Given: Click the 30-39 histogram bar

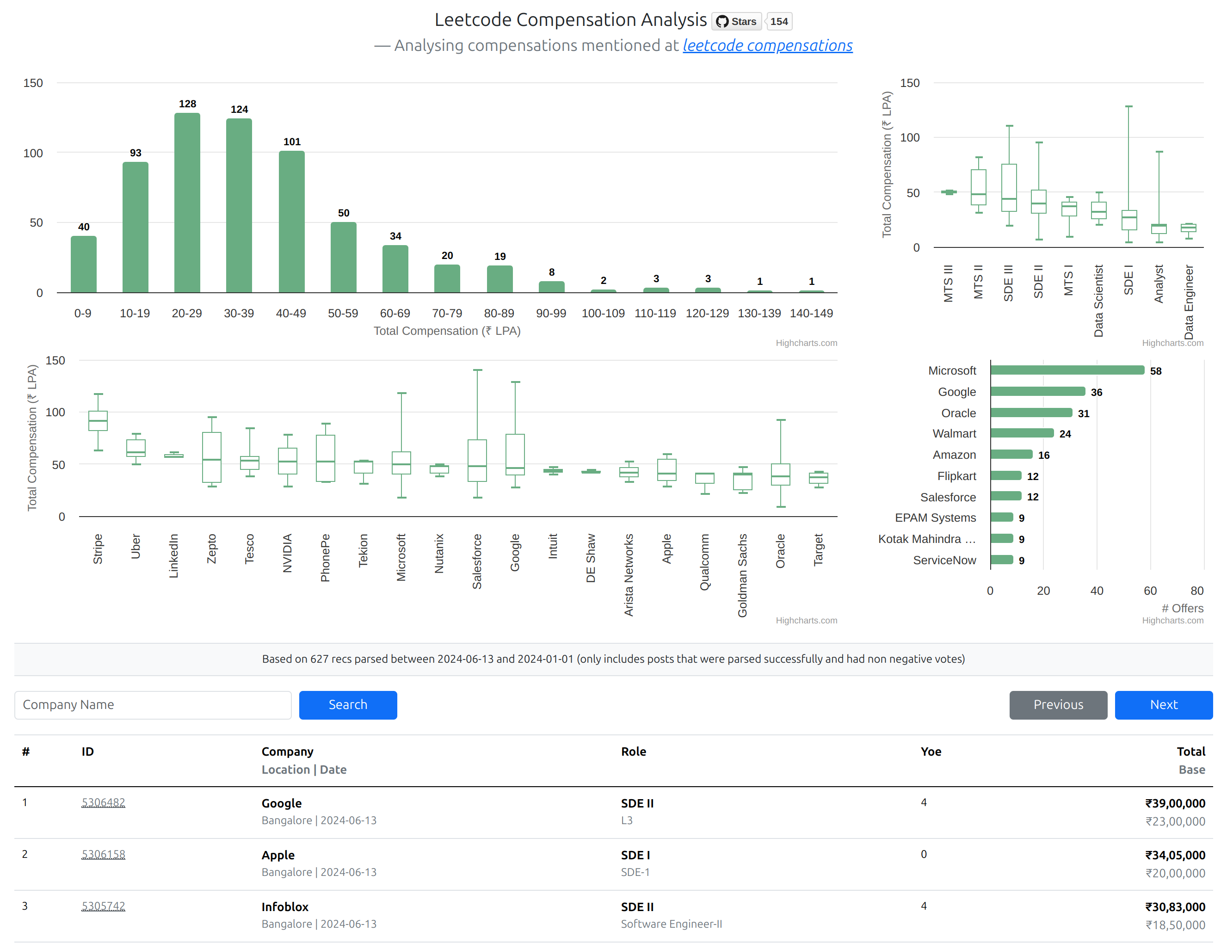Looking at the screenshot, I should [x=239, y=206].
